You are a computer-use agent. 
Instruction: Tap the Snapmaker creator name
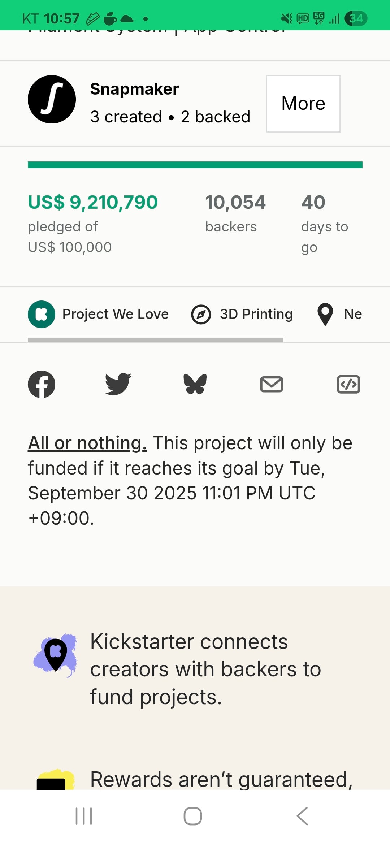point(134,89)
